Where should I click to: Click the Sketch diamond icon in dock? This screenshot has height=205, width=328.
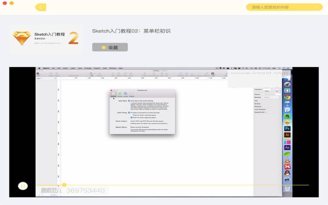pyautogui.click(x=287, y=122)
